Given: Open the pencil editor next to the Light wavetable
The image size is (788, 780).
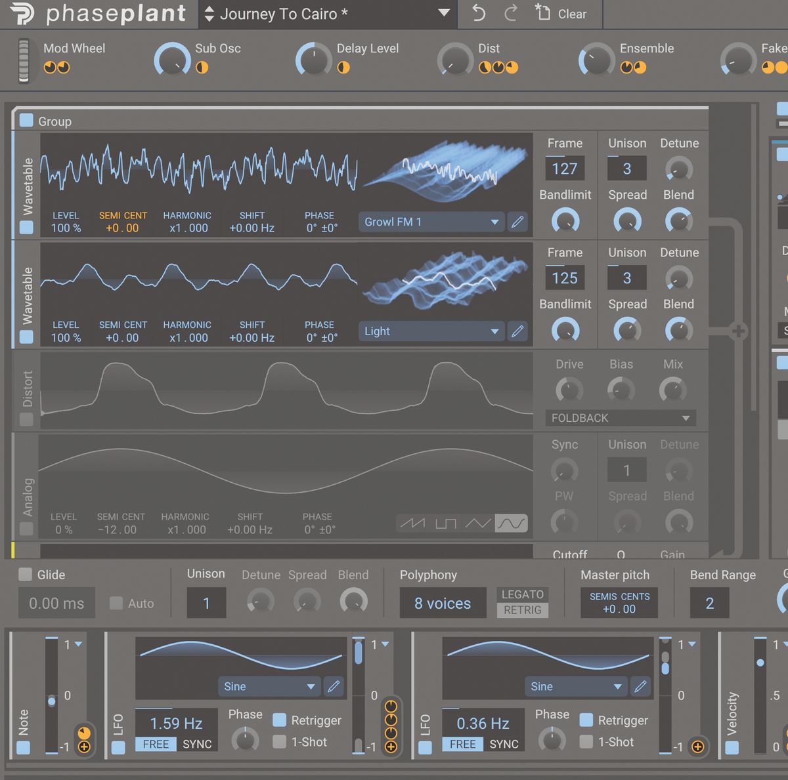Looking at the screenshot, I should click(x=517, y=331).
